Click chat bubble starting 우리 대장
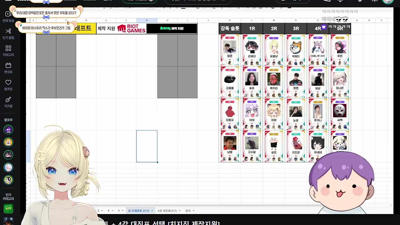 [46, 13]
